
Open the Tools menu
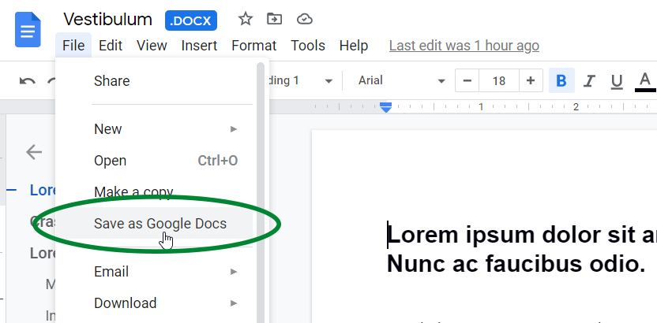308,45
